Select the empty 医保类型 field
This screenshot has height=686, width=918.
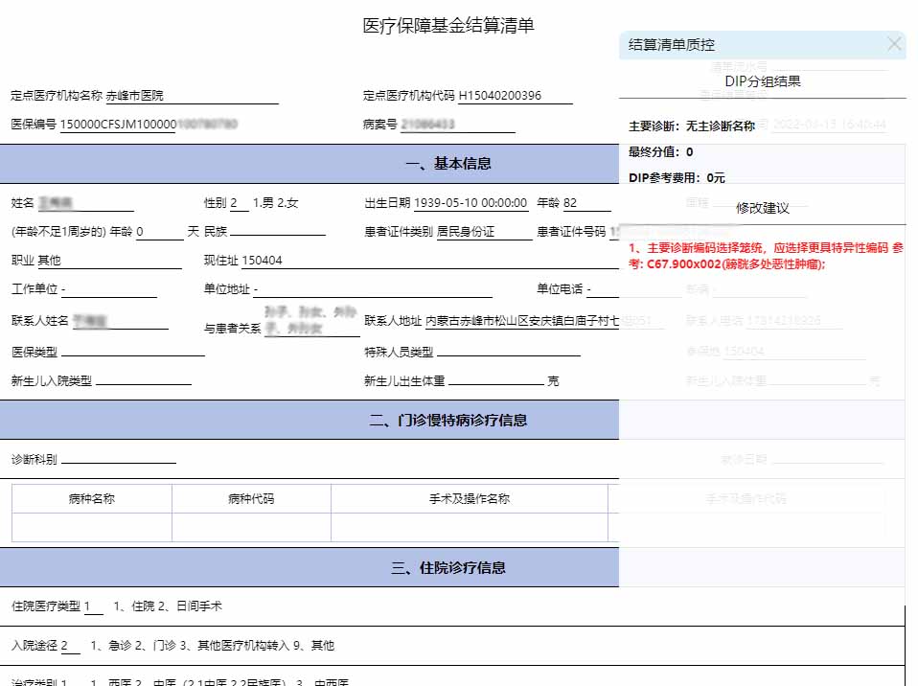pos(132,352)
